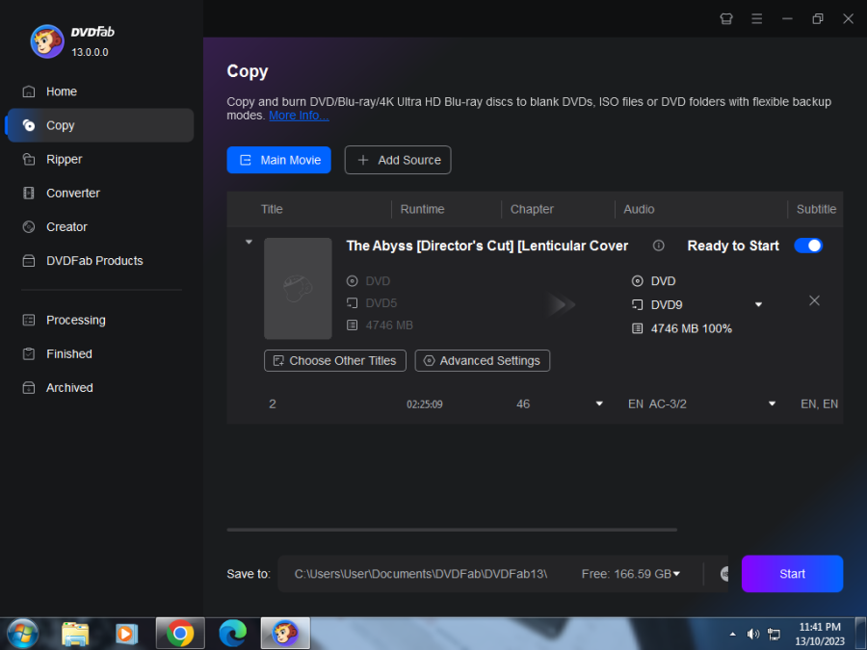This screenshot has height=650, width=867.
Task: Click the info icon next to the movie title
Action: coord(658,246)
